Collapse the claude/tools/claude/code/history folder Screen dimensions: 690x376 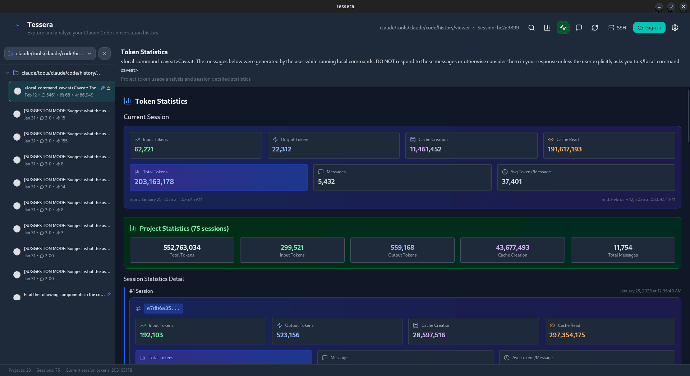(x=7, y=73)
